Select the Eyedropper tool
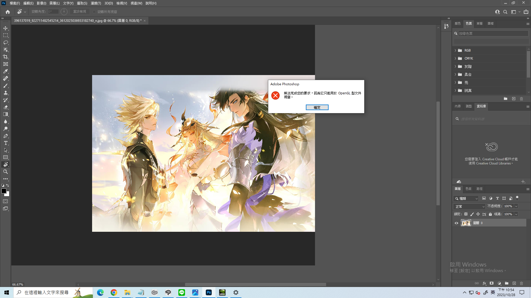The height and width of the screenshot is (298, 531). (x=6, y=71)
